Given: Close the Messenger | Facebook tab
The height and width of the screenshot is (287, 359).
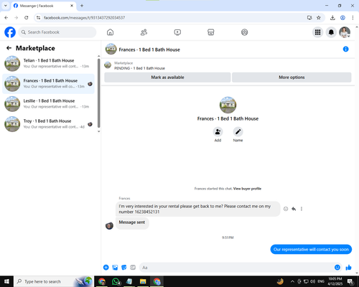Looking at the screenshot, I should point(72,6).
